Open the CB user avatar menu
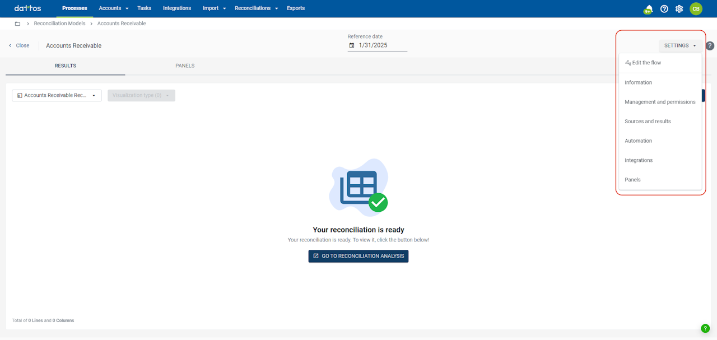Viewport: 717px width, 340px height. point(696,9)
